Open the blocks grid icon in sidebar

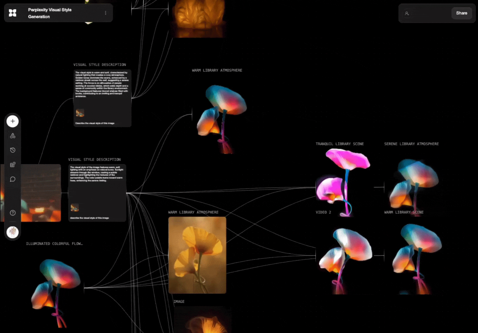click(x=13, y=165)
